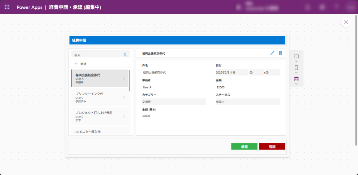Select the tablet preview device icon
Viewport: 358px width, 175px height.
[296, 56]
